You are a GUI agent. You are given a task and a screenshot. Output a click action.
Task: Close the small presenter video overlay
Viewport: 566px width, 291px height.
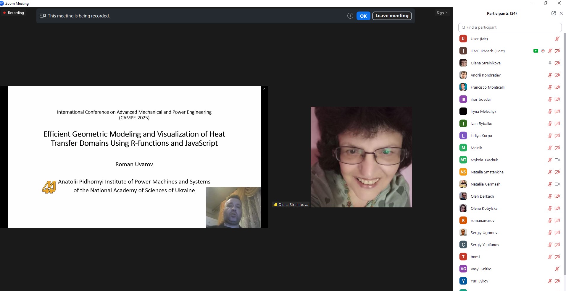264,89
